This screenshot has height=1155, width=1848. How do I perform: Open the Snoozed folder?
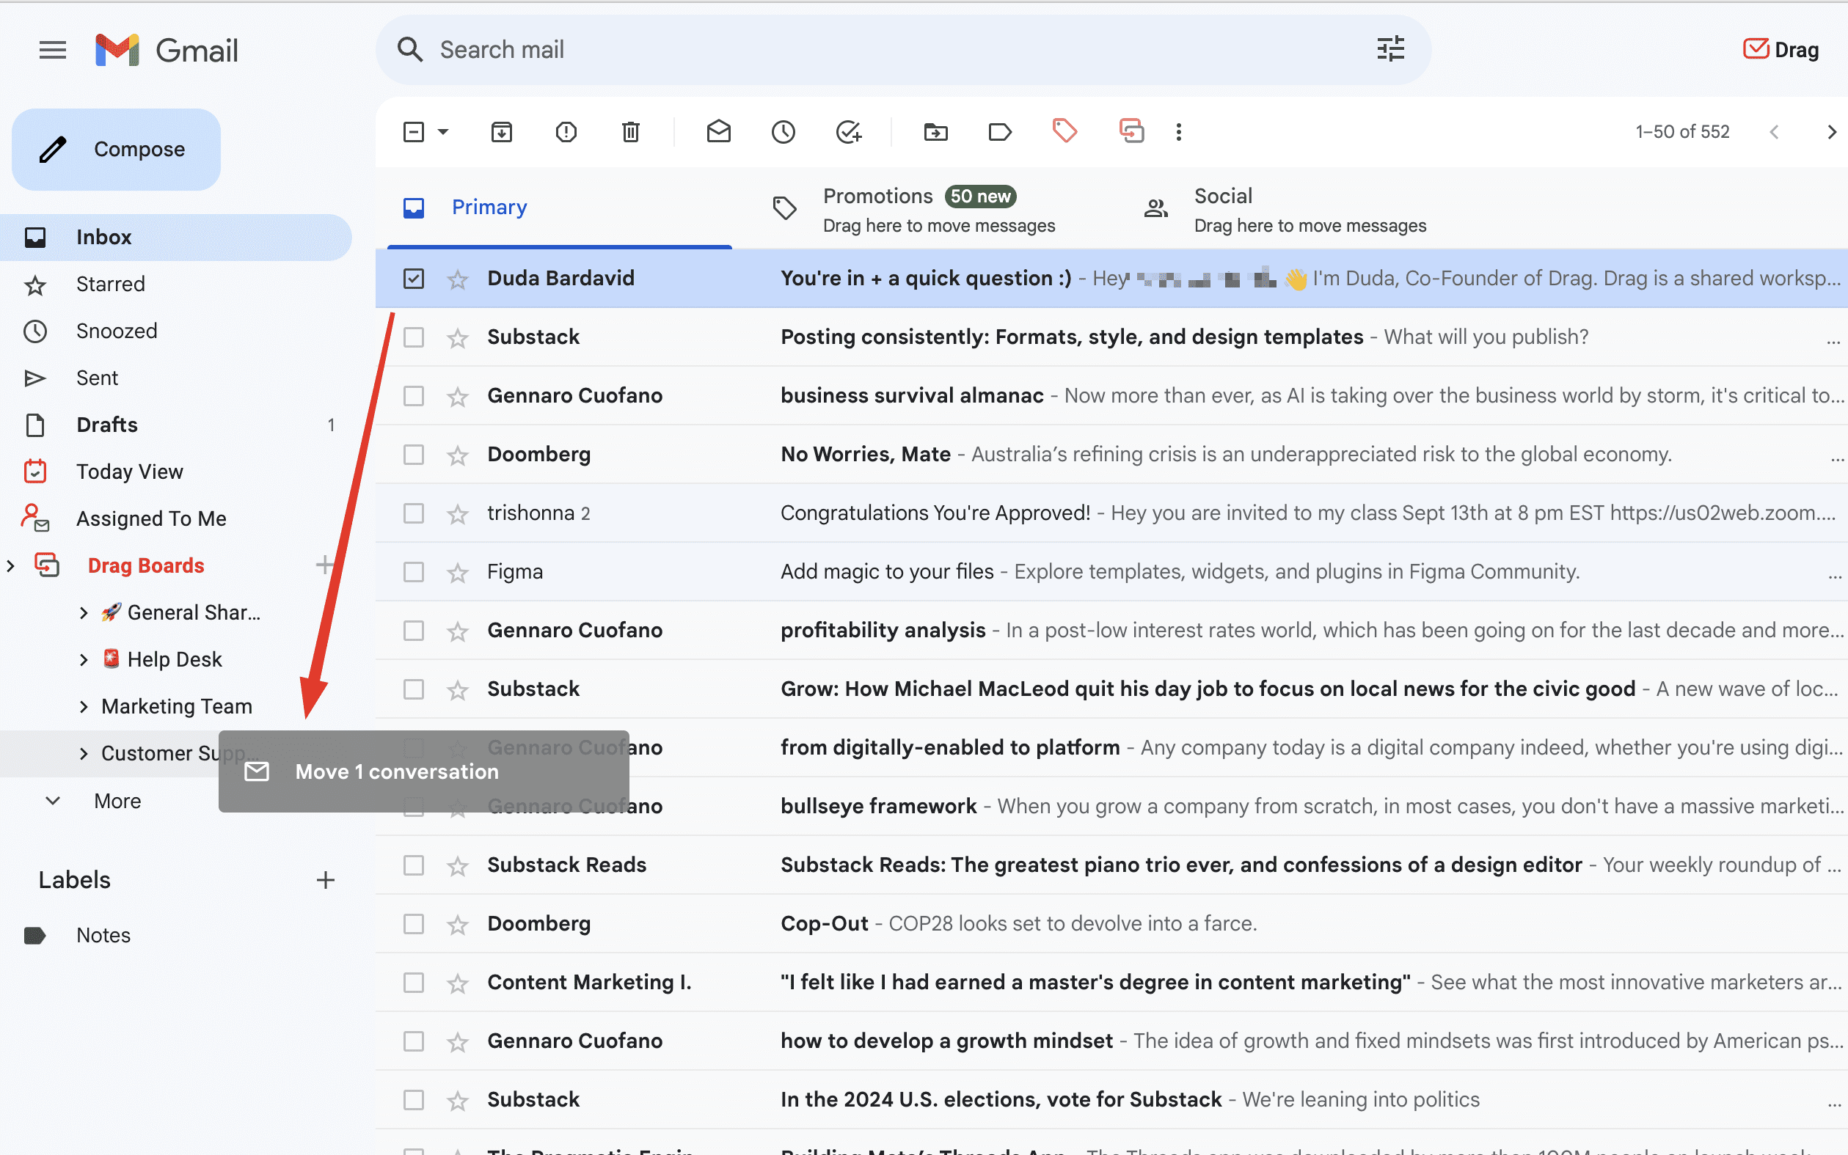(x=176, y=331)
